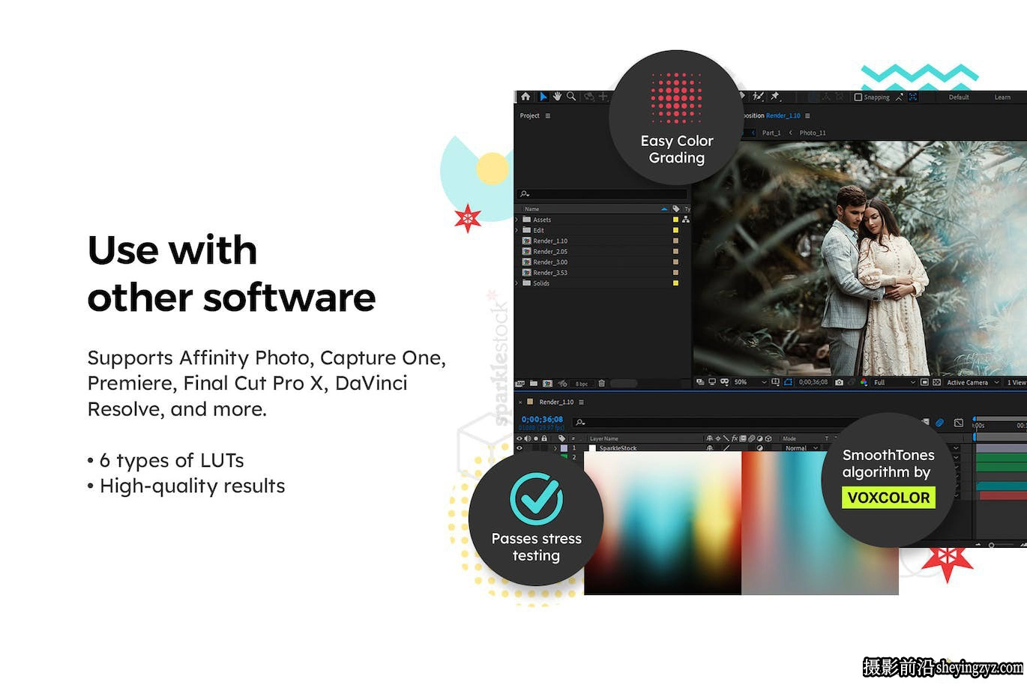This screenshot has width=1027, height=685.
Task: Go to Part_1 in the composition breadcrumb
Action: [771, 133]
